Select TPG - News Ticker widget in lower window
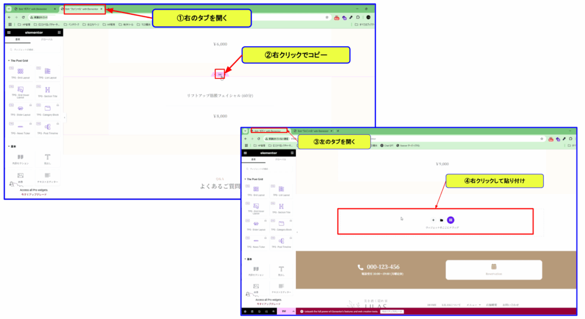This screenshot has width=585, height=319. (256, 243)
